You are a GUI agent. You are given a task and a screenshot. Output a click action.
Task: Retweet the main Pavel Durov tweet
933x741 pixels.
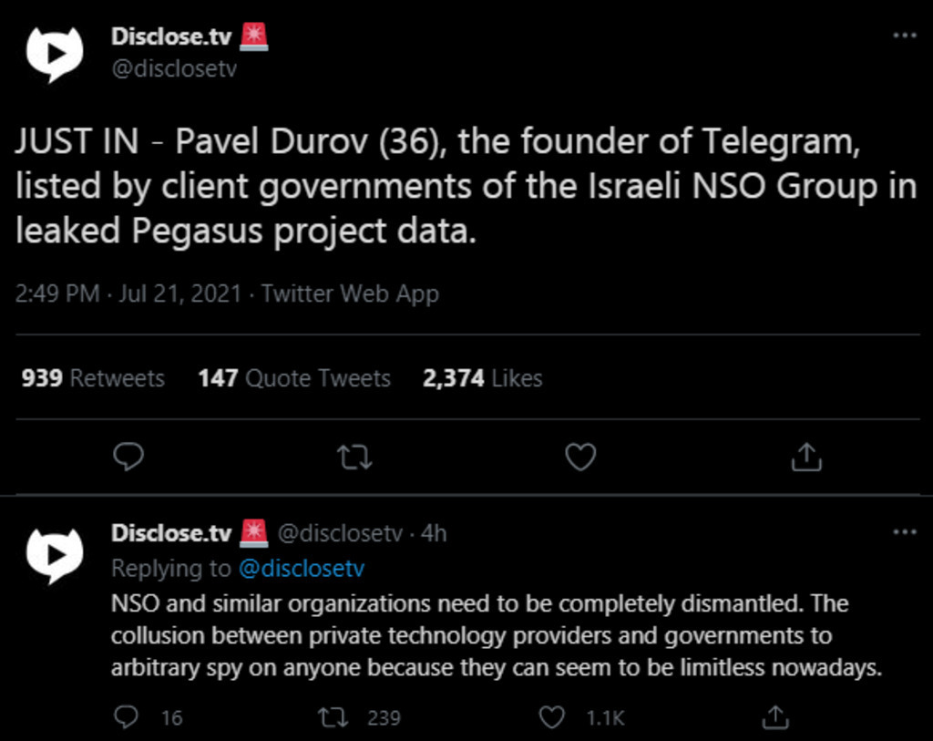point(354,457)
